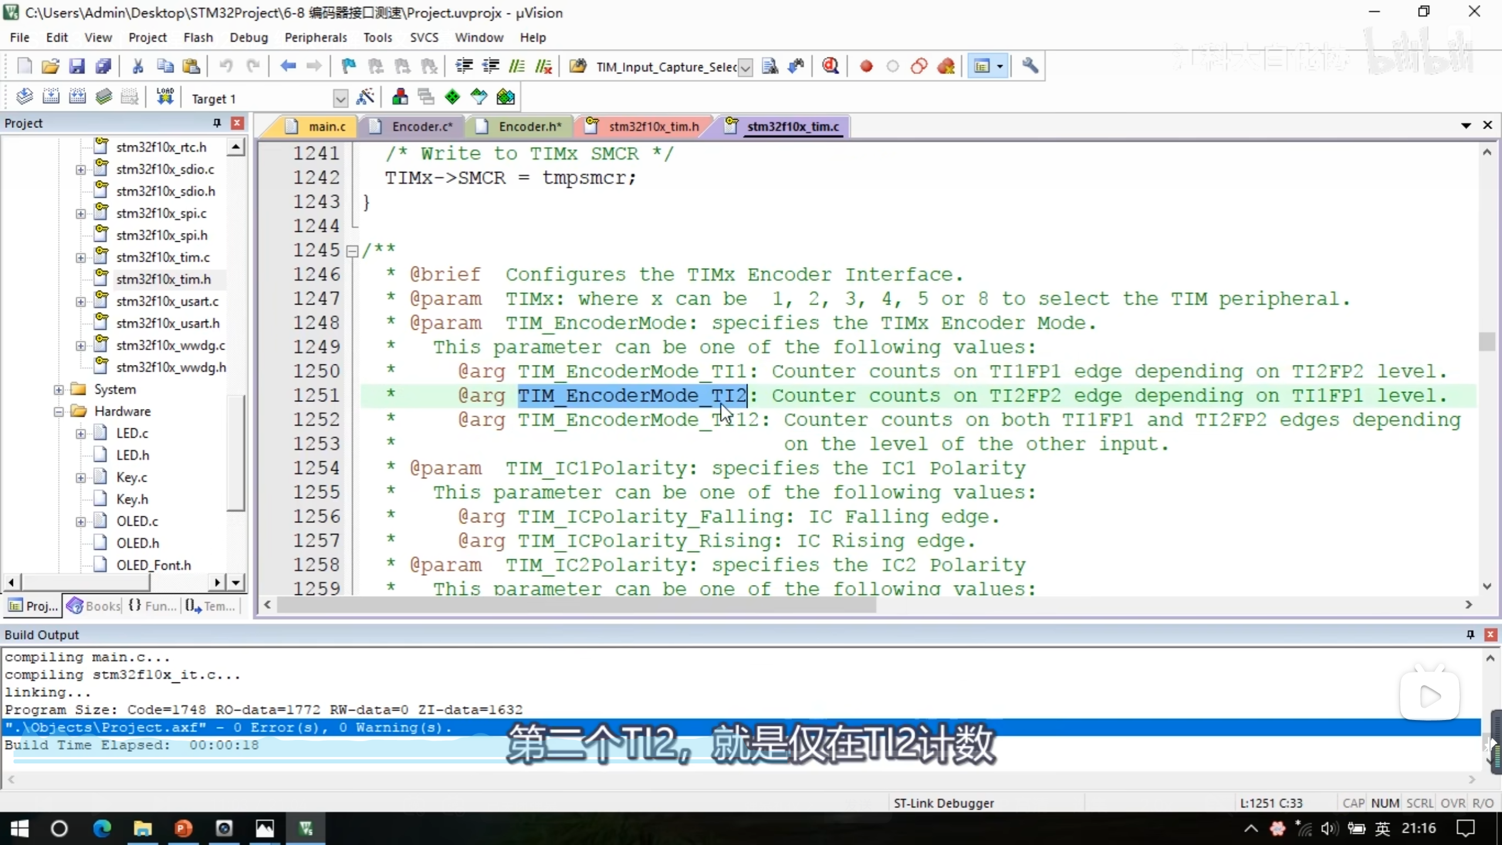Click the Manage Run-Time Environment green diamond
The width and height of the screenshot is (1502, 845).
pyautogui.click(x=452, y=97)
